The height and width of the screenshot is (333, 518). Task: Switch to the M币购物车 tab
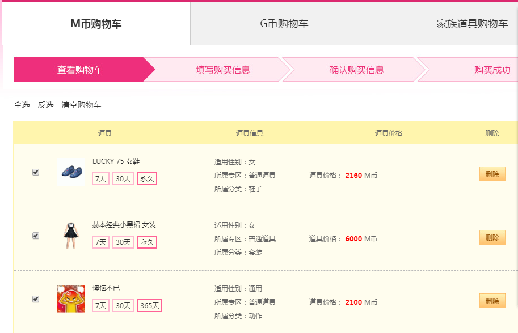pos(96,23)
